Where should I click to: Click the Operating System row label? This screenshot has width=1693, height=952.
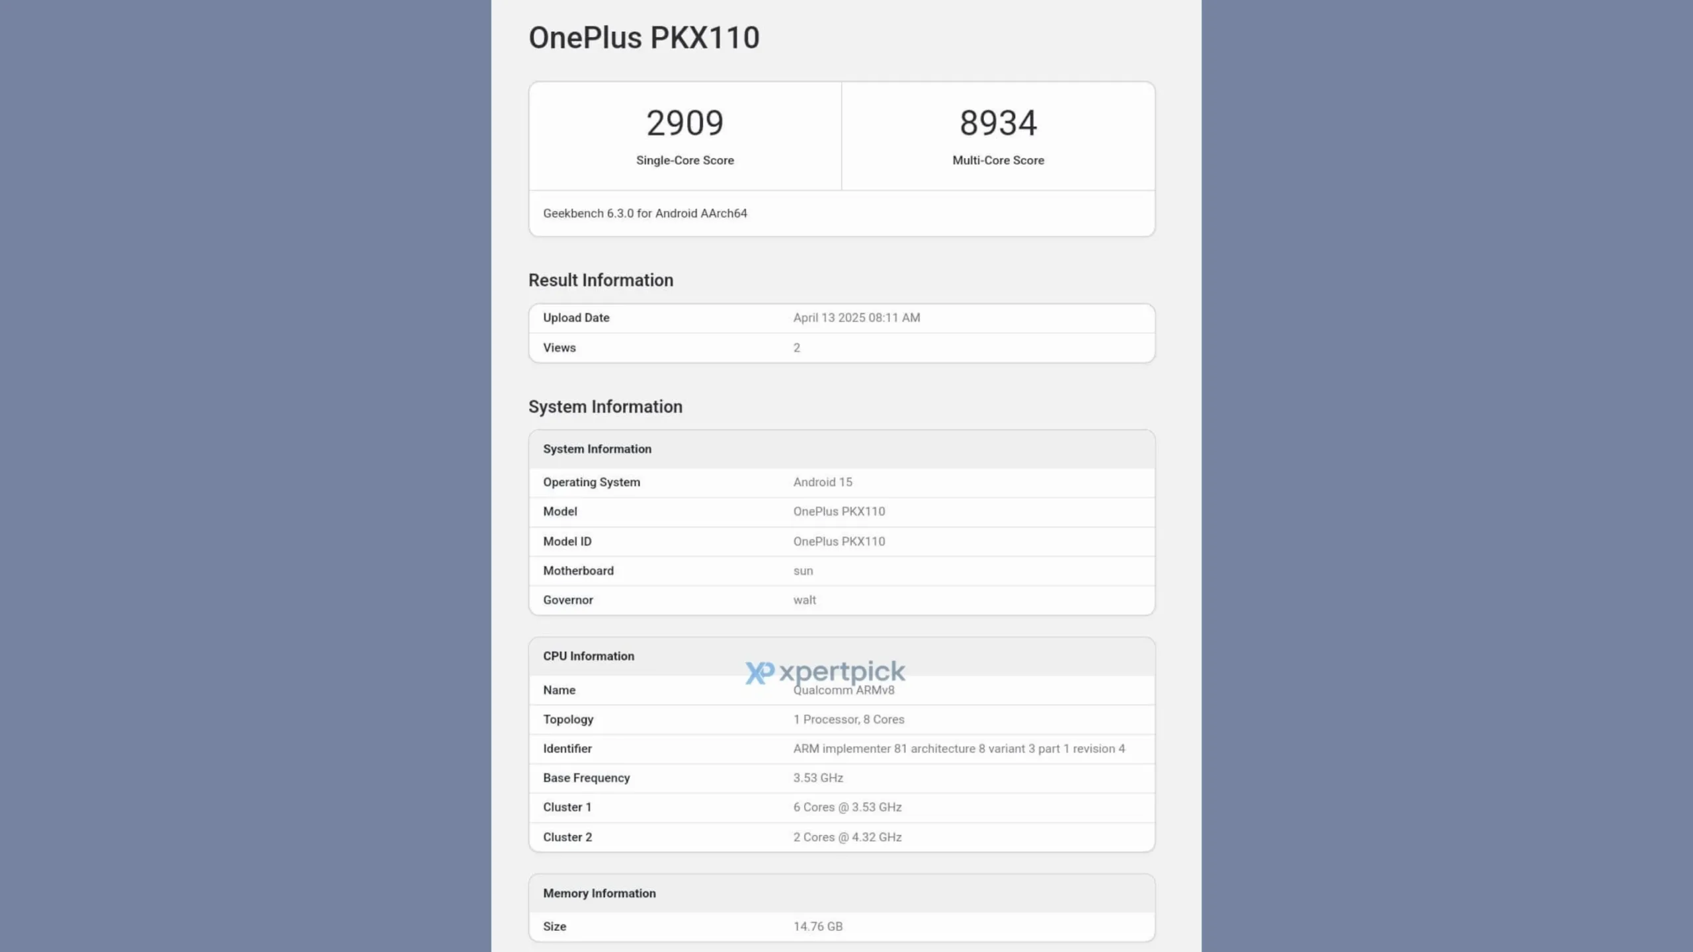coord(591,482)
